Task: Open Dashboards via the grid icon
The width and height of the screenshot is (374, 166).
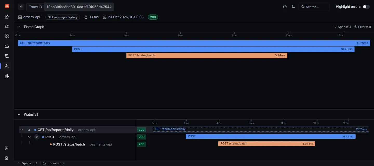Action: pos(7,36)
